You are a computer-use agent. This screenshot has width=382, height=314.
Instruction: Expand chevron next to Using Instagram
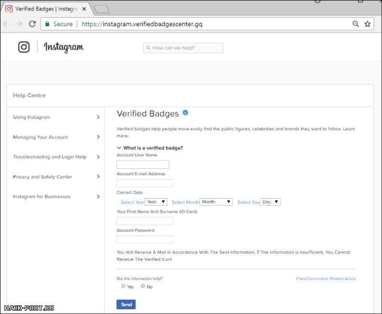pyautogui.click(x=98, y=117)
